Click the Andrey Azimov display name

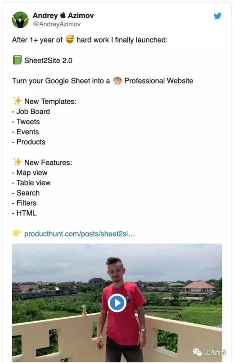(x=63, y=15)
